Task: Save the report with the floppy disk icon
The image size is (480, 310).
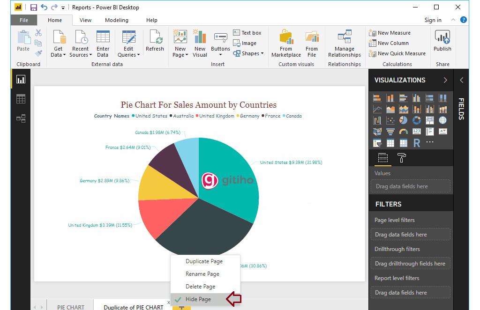Action: click(x=34, y=7)
